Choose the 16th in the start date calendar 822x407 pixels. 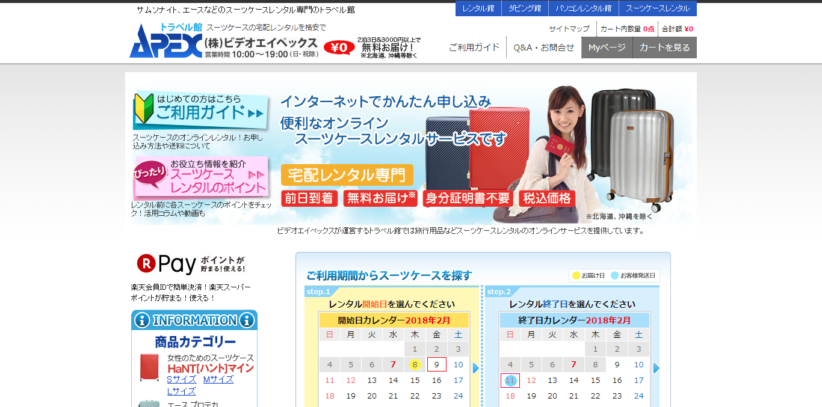437,380
